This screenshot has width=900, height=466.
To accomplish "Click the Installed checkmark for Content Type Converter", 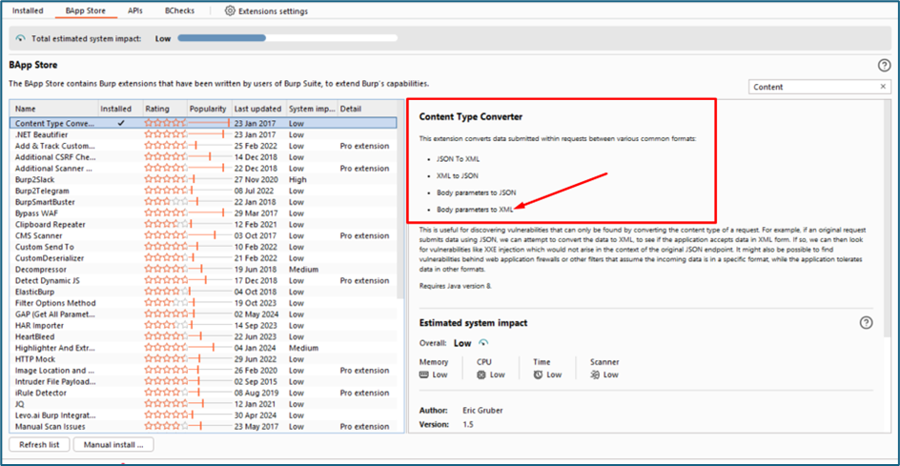I will click(120, 123).
